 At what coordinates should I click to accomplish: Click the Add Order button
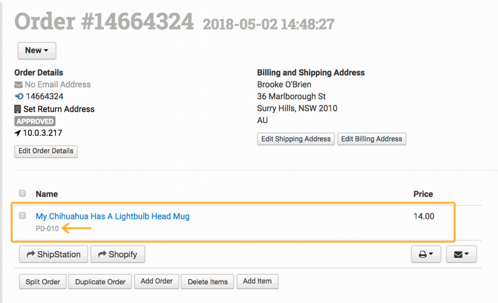[157, 281]
